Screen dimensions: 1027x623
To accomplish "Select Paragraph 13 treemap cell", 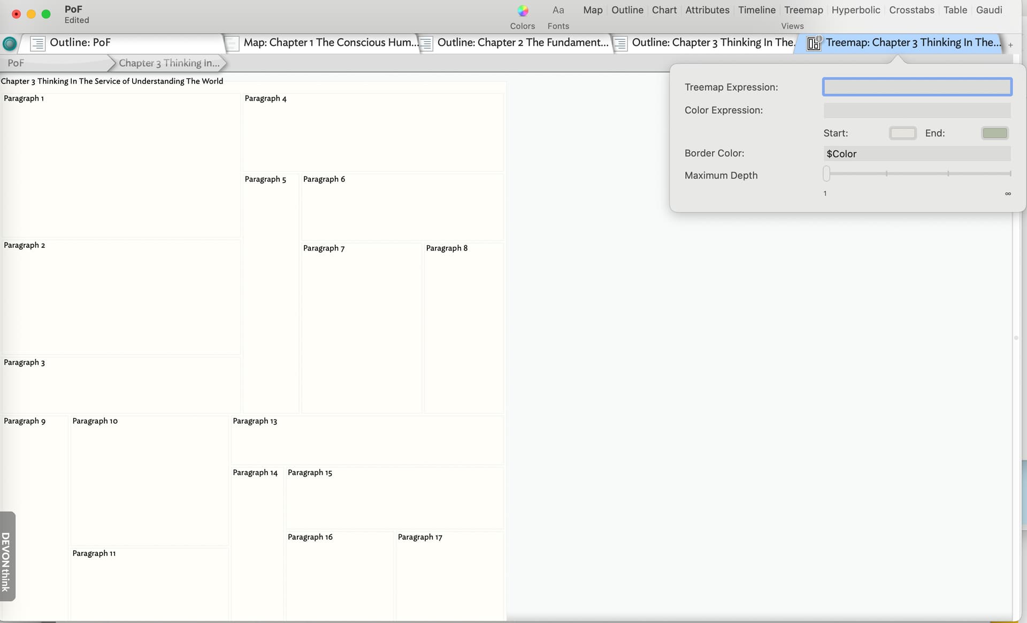I will tap(367, 440).
